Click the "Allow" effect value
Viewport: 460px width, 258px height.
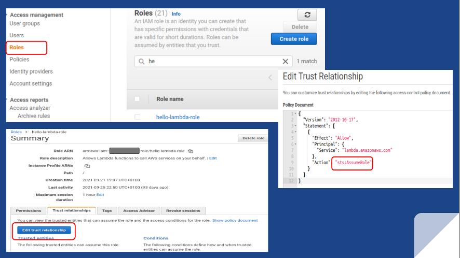[343, 138]
